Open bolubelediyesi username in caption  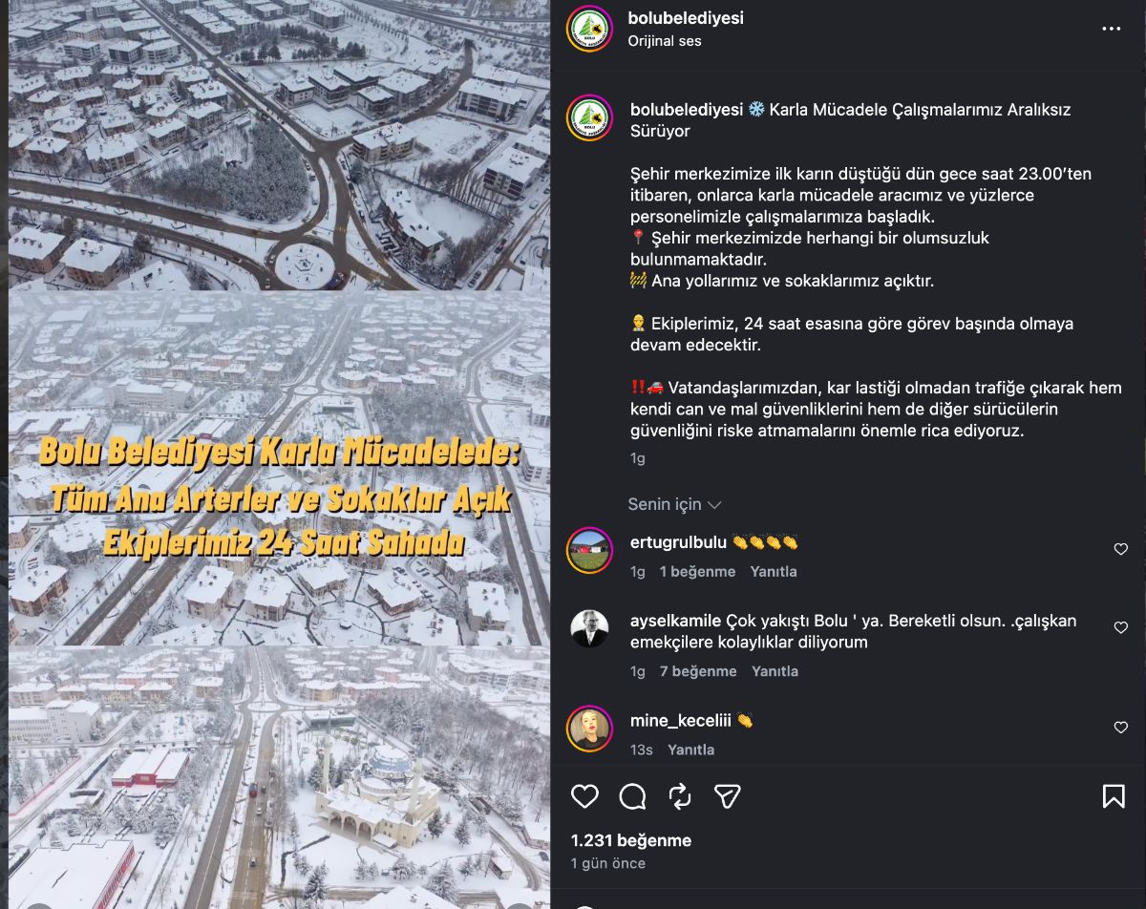687,110
